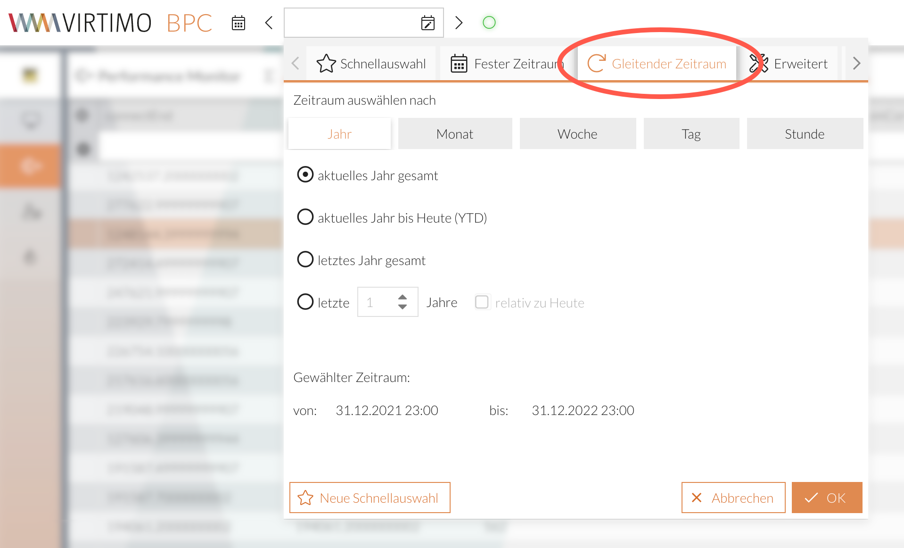
Task: Click the green circle status indicator
Action: [x=489, y=23]
